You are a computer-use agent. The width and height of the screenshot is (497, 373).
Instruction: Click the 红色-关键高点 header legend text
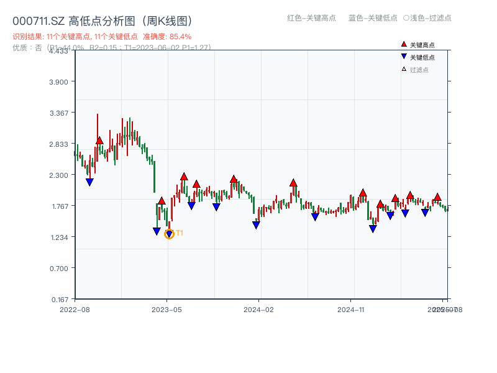tap(311, 18)
